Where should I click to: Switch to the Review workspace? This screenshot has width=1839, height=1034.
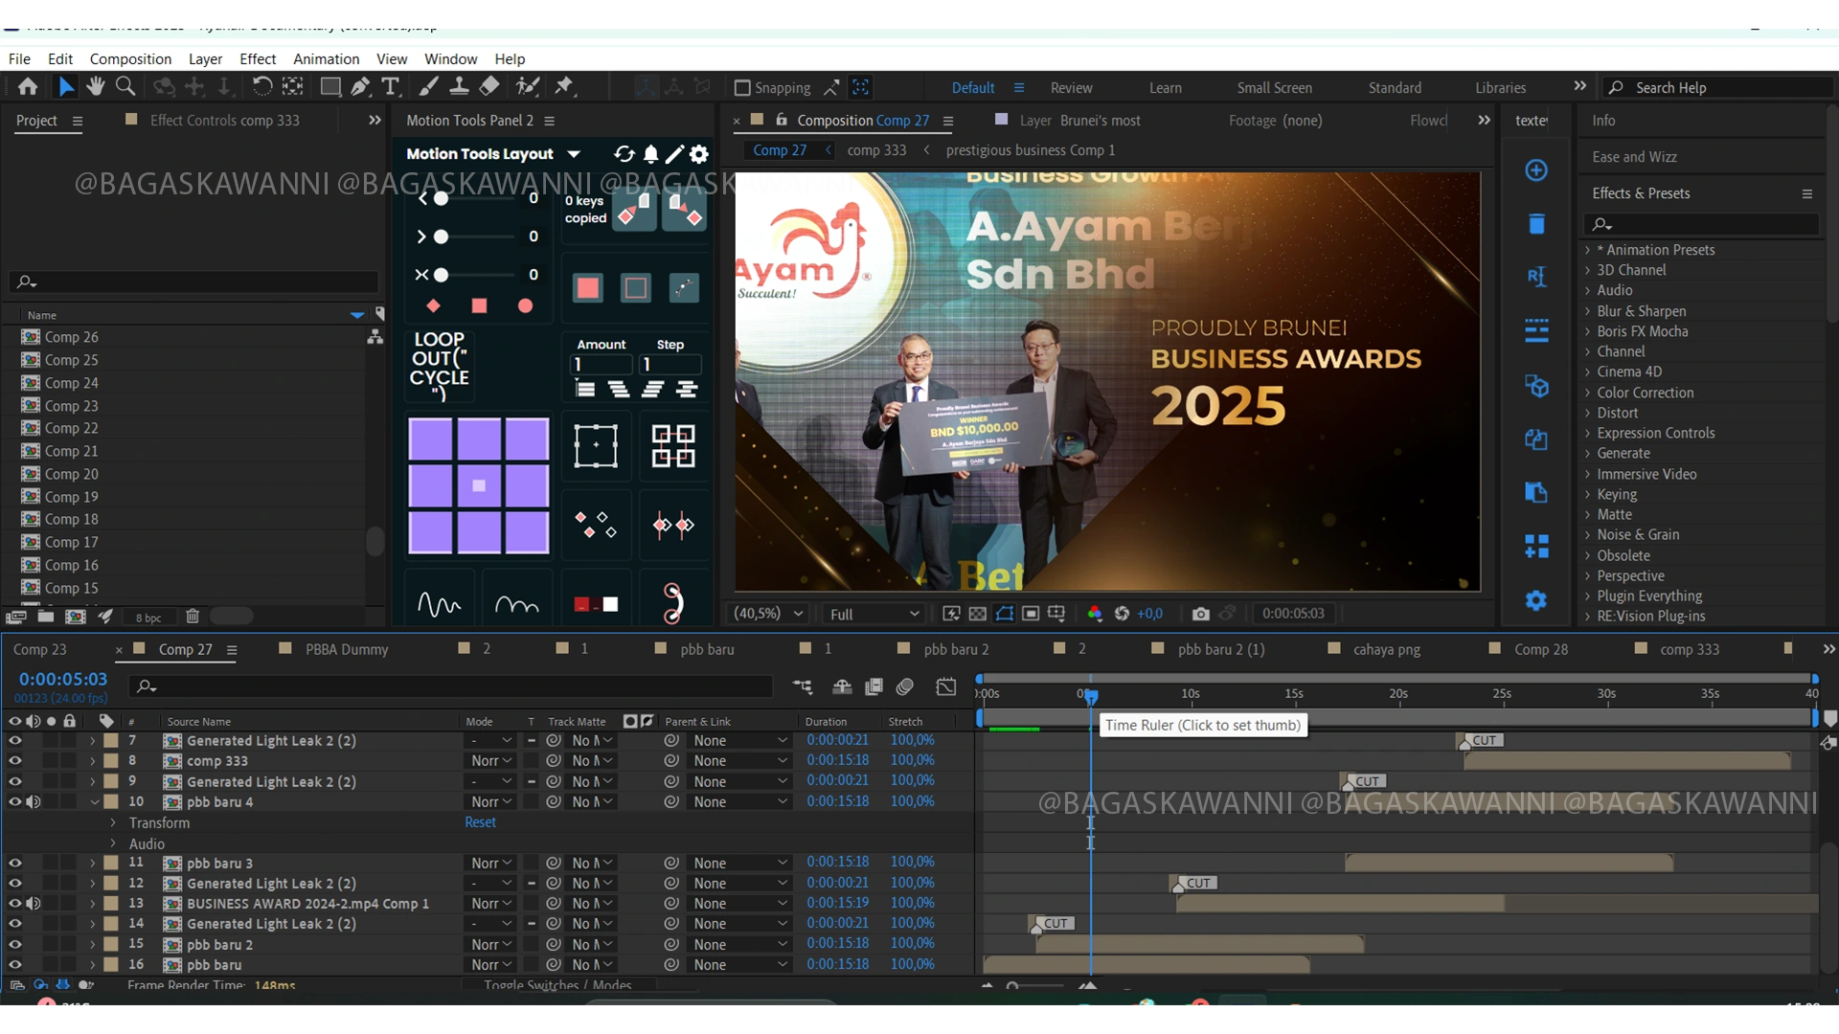pyautogui.click(x=1071, y=88)
